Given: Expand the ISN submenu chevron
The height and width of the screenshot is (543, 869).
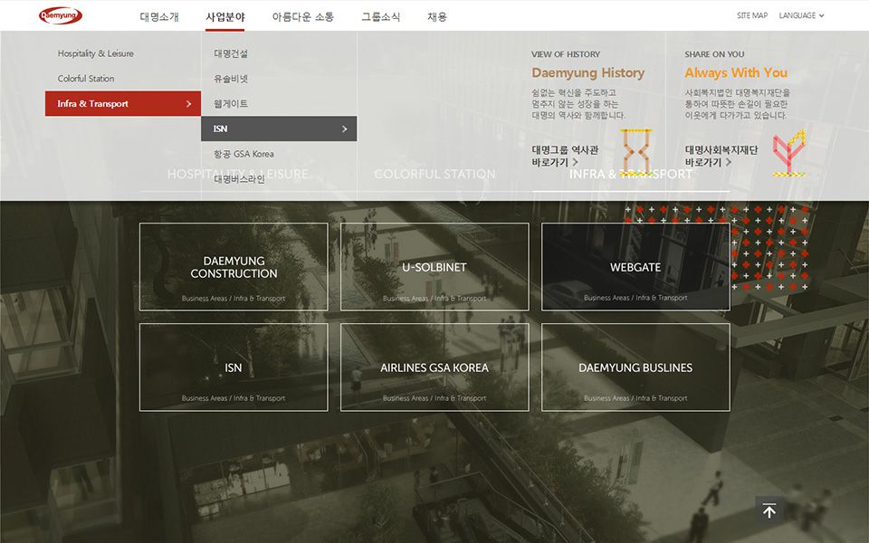Looking at the screenshot, I should click(345, 129).
